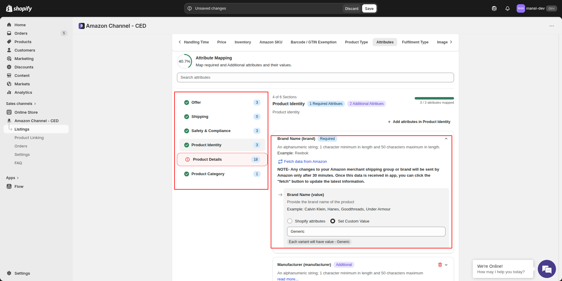Open FAQ sub-item

click(18, 163)
